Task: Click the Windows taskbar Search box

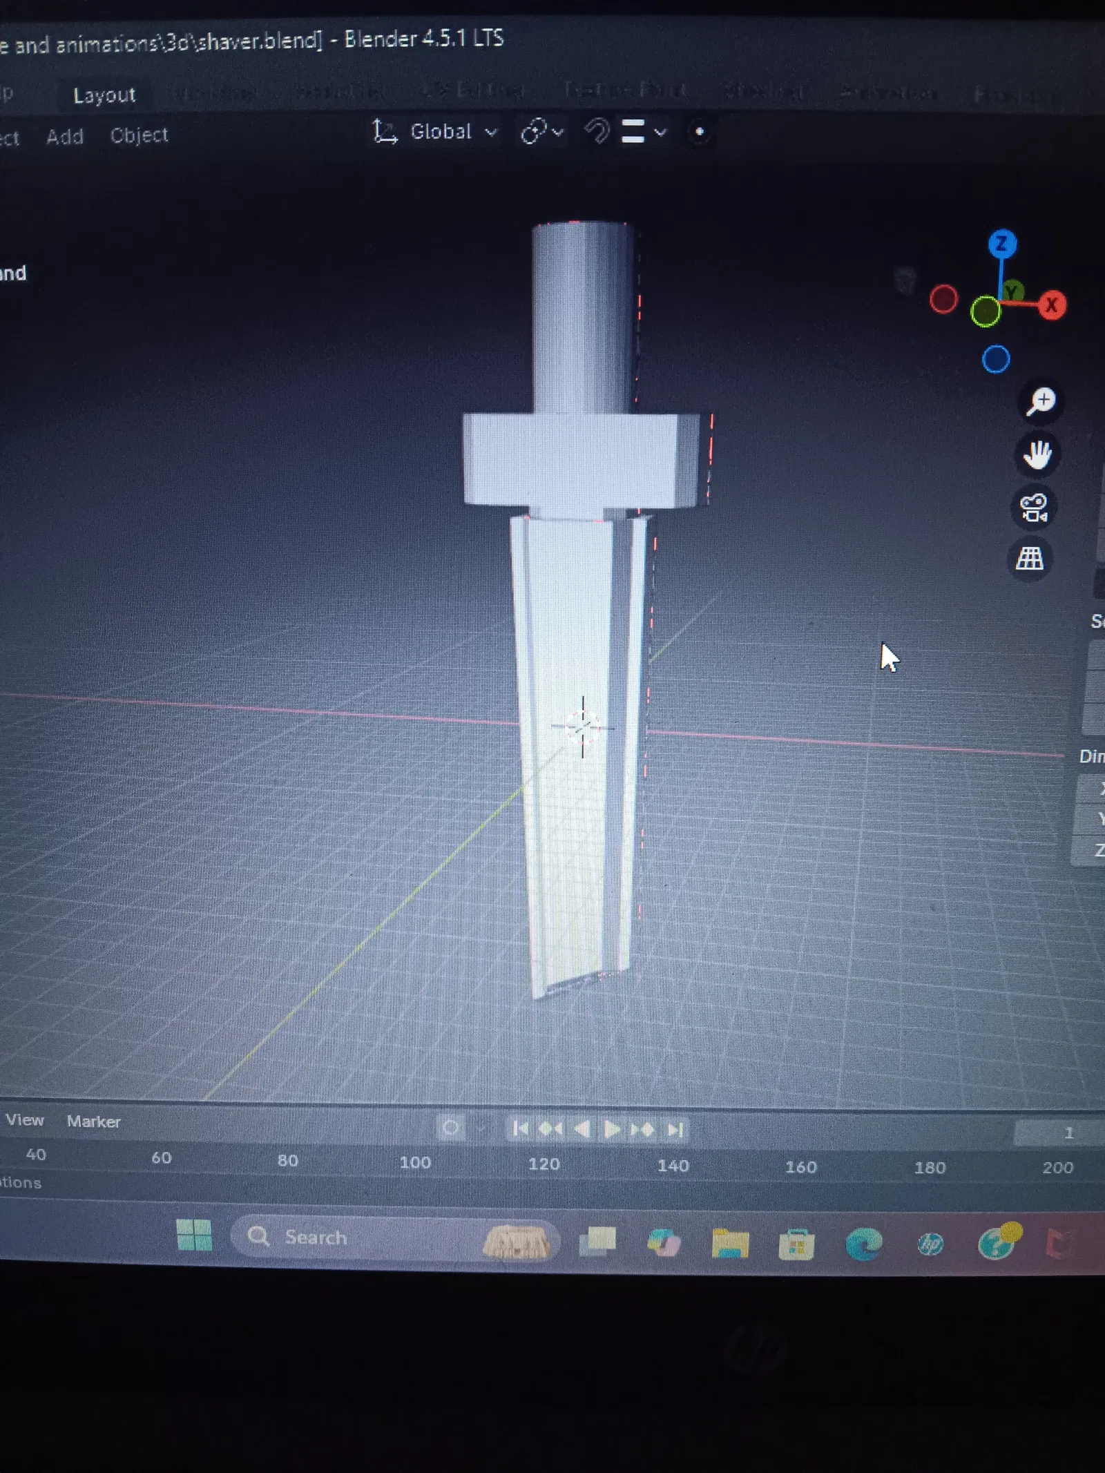Action: coord(394,1238)
